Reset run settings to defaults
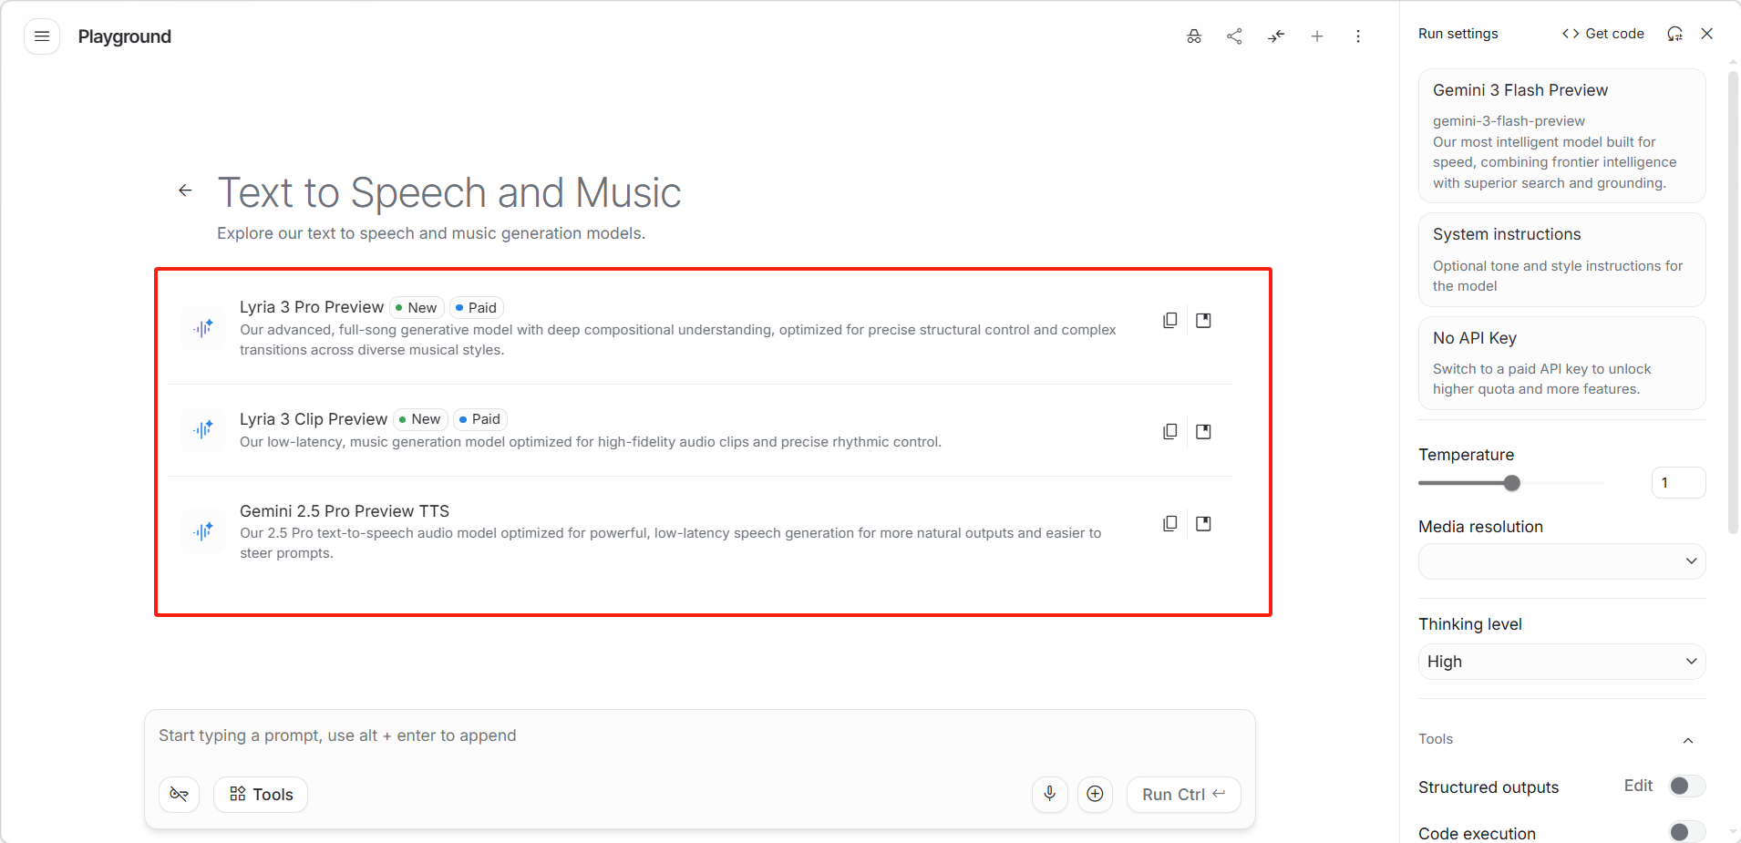1741x843 pixels. [1675, 34]
